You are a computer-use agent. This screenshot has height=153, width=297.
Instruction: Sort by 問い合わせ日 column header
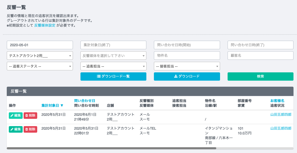[84, 101]
